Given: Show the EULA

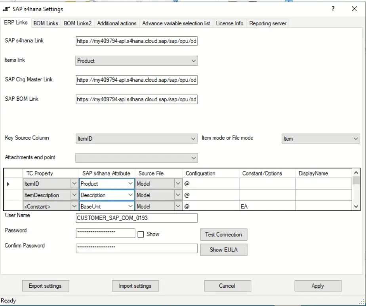Looking at the screenshot, I should [223, 249].
